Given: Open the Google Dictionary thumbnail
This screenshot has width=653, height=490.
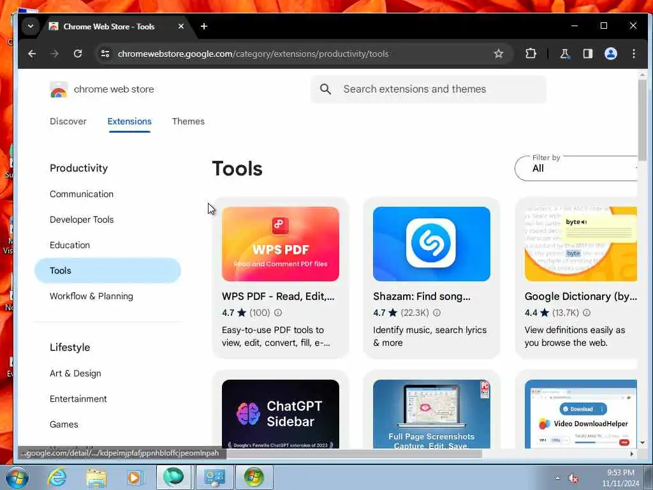Looking at the screenshot, I should coord(580,244).
